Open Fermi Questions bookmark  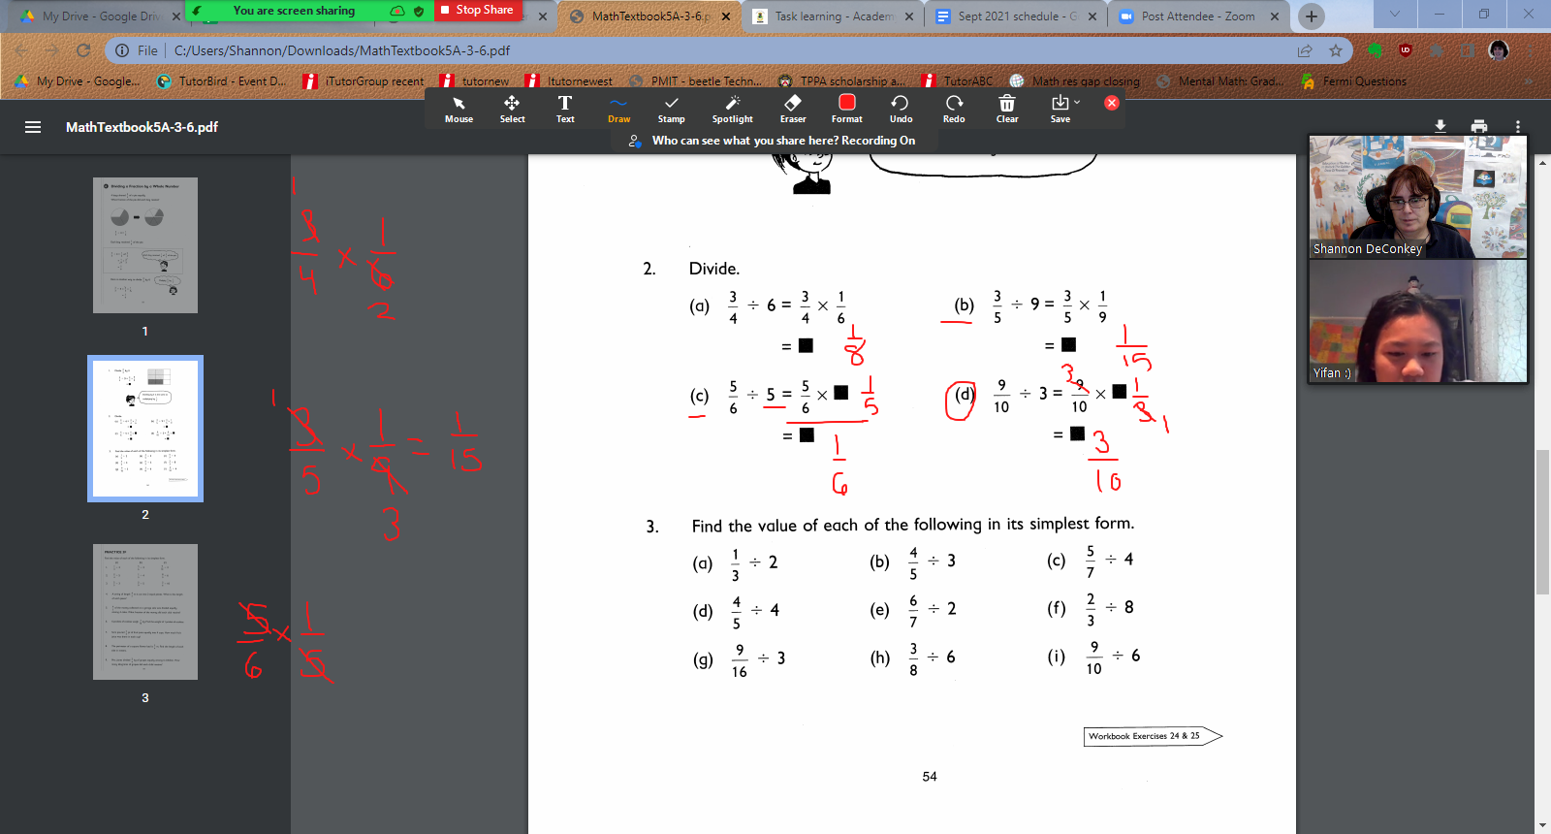click(1353, 81)
